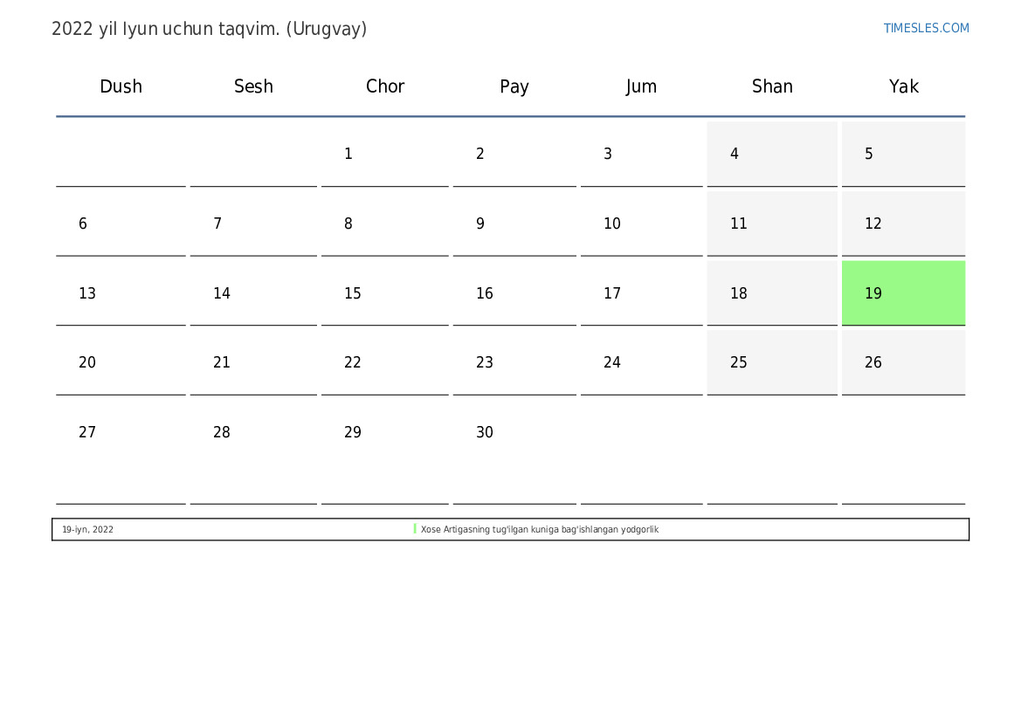Click date 16 in the calendar
Image resolution: width=1021 pixels, height=722 pixels.
tap(485, 293)
